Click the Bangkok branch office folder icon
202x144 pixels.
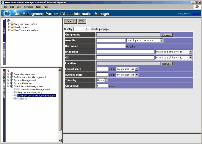12,24
